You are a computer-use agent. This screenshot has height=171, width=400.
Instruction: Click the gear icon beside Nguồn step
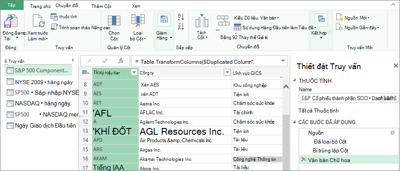click(x=392, y=133)
